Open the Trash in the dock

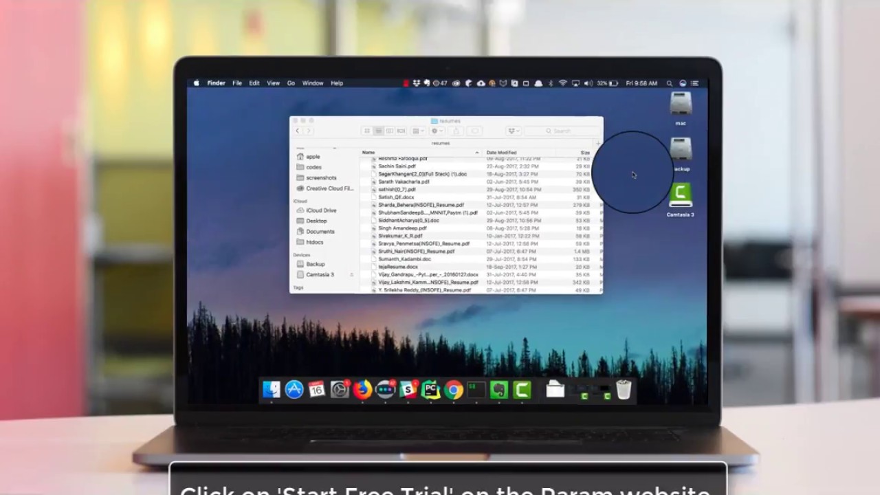(624, 390)
